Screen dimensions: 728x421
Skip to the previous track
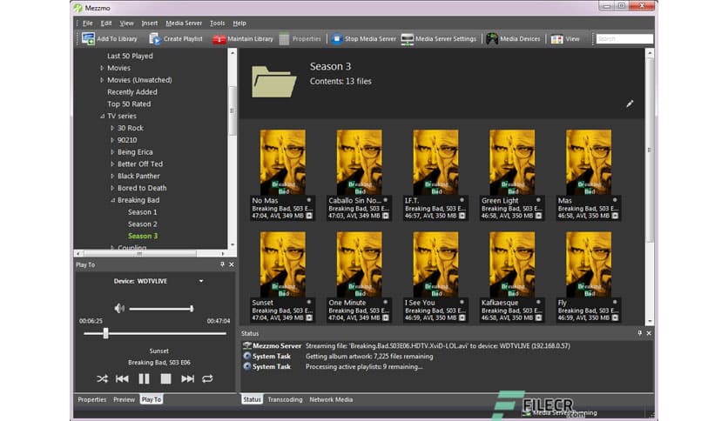122,378
